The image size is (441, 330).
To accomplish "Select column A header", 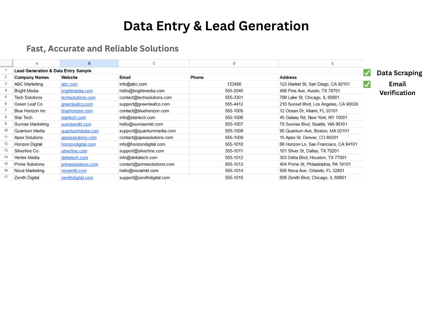I will click(37, 63).
